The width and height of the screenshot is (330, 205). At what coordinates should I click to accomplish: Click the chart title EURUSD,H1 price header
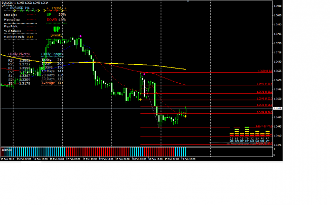pos(25,3)
